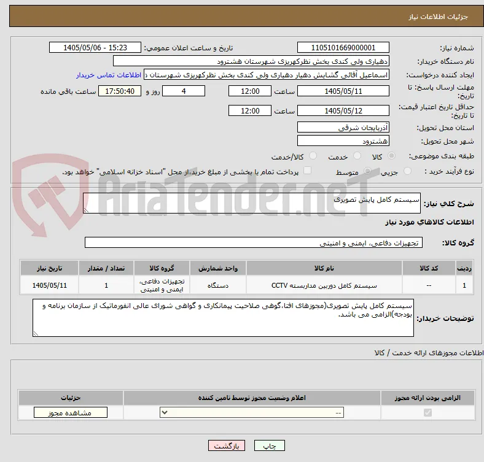
Task: Click the تجهیزات دفاعی table cell
Action: [x=162, y=285]
